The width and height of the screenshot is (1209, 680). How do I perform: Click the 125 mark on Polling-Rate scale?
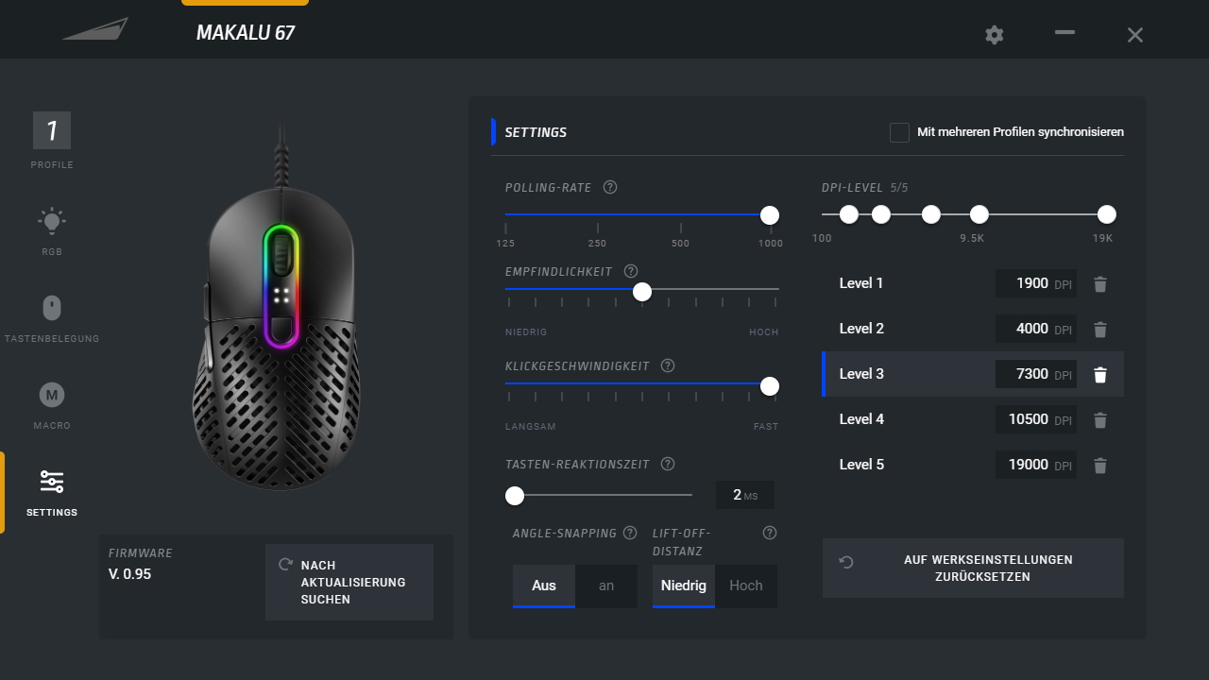(x=505, y=244)
